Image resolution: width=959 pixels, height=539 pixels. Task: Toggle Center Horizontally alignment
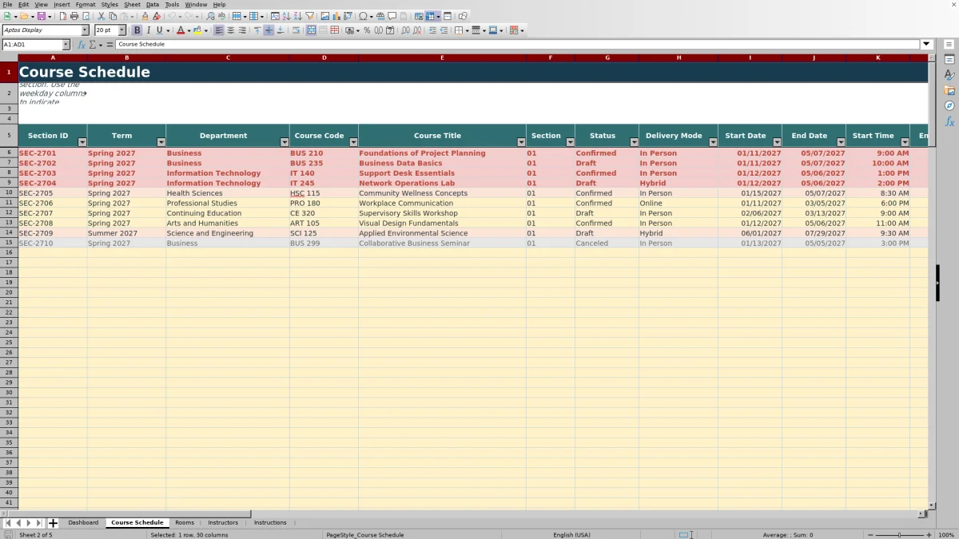click(x=230, y=30)
